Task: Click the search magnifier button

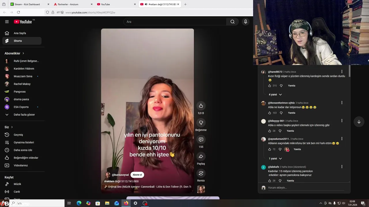Action: pos(233,22)
